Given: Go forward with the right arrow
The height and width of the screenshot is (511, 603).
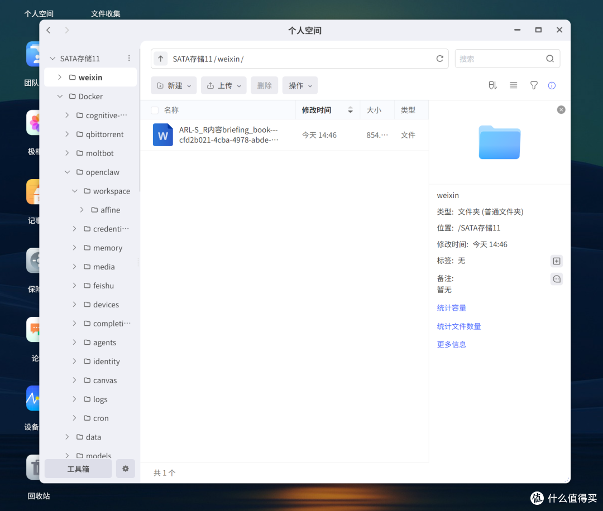Looking at the screenshot, I should pos(67,30).
